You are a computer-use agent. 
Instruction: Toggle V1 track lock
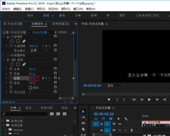pos(101,124)
